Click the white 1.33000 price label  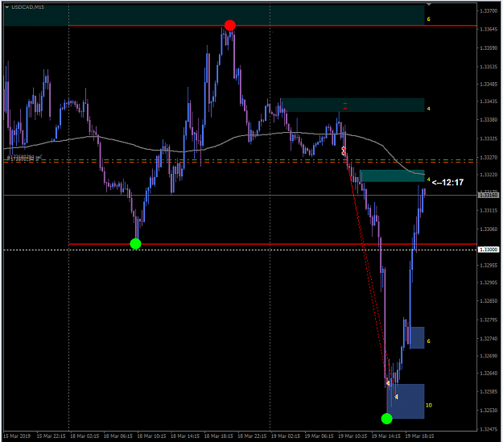(x=489, y=250)
